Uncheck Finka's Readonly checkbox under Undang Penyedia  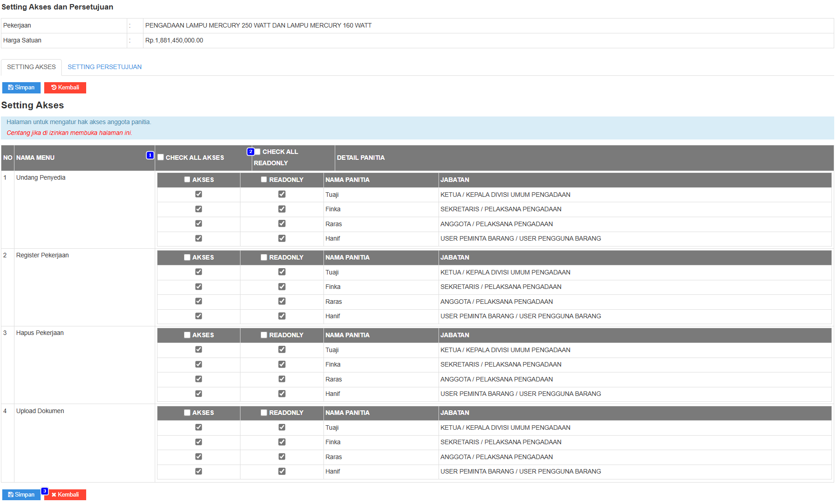pos(282,209)
